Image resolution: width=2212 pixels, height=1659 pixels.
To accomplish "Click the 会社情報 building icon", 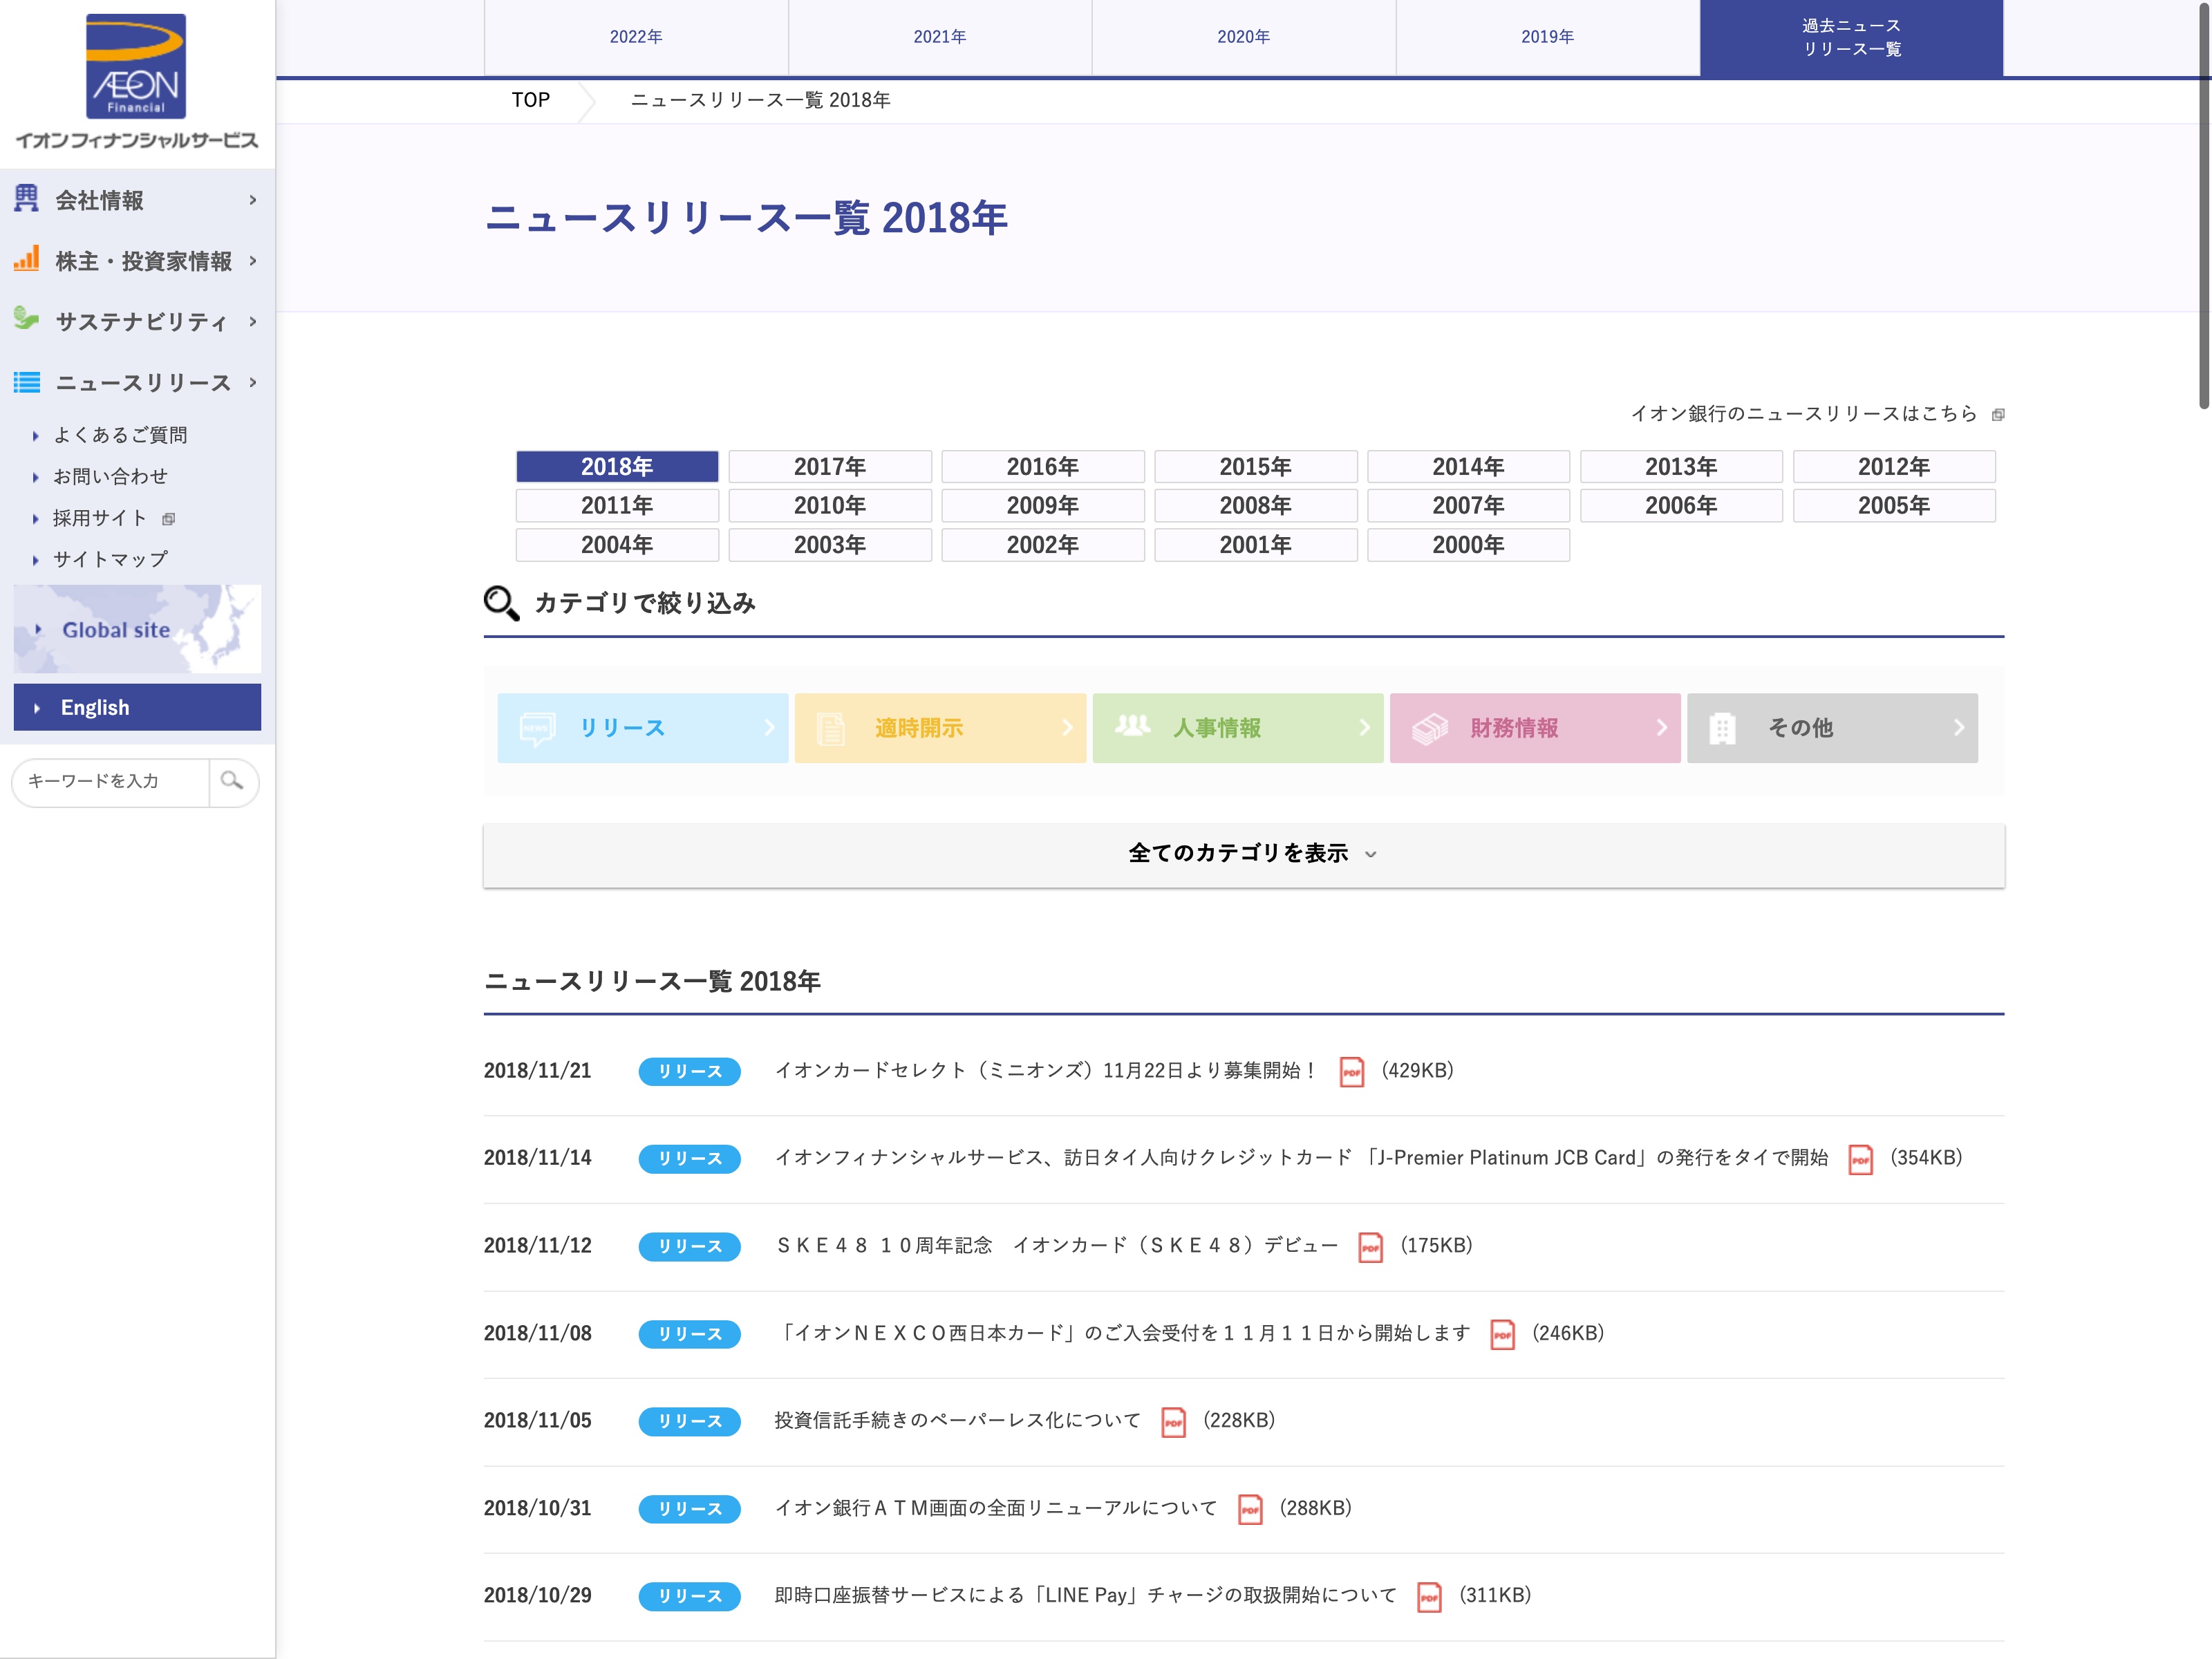I will [26, 199].
